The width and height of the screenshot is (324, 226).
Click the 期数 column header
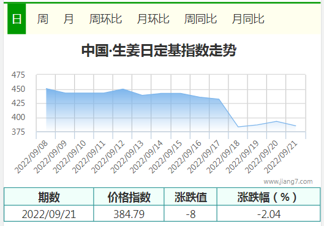tap(49, 197)
